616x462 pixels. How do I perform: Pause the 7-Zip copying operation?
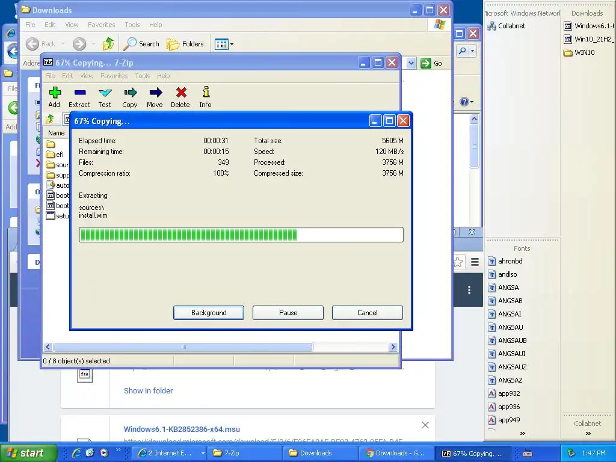288,313
